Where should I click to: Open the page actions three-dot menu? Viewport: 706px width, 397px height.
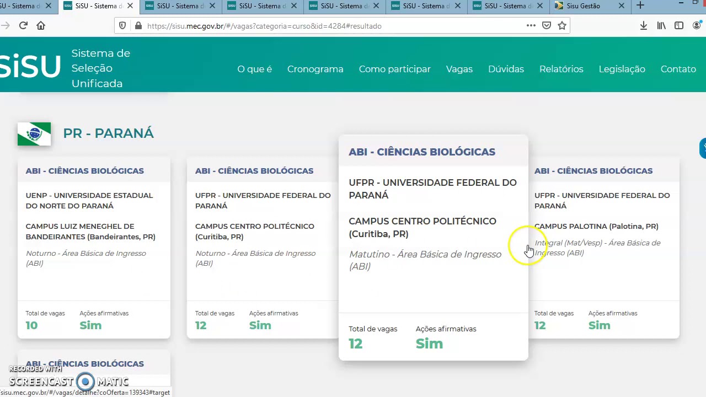pyautogui.click(x=531, y=25)
